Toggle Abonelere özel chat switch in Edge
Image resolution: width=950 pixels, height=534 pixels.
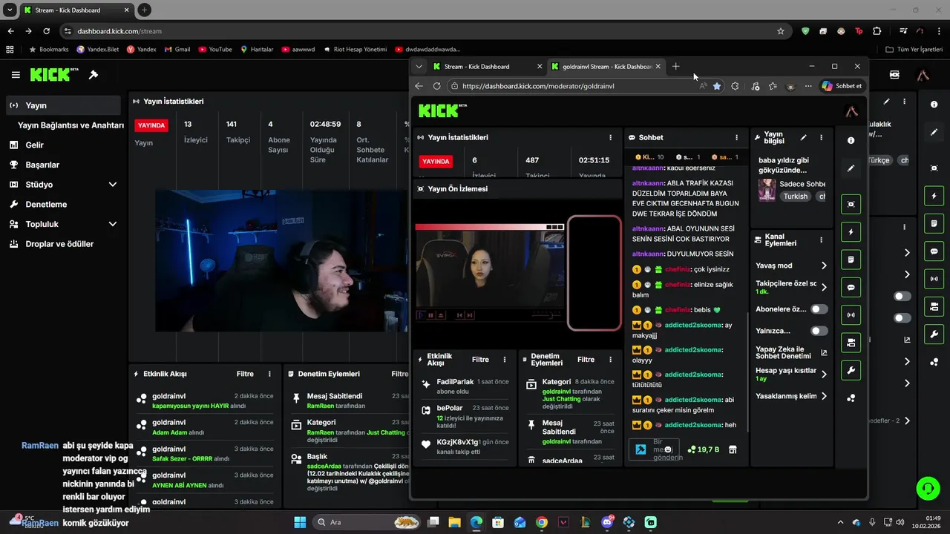(x=819, y=309)
